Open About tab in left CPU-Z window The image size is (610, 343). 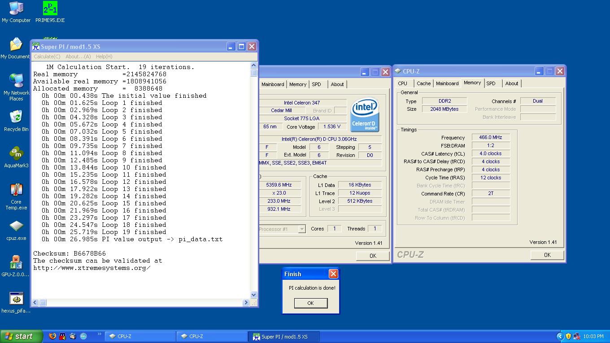(x=337, y=84)
